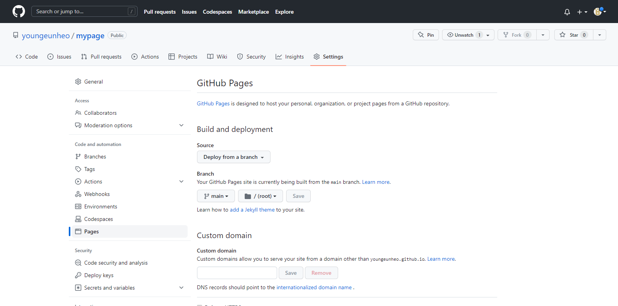Expand Moderation options section

pos(181,125)
